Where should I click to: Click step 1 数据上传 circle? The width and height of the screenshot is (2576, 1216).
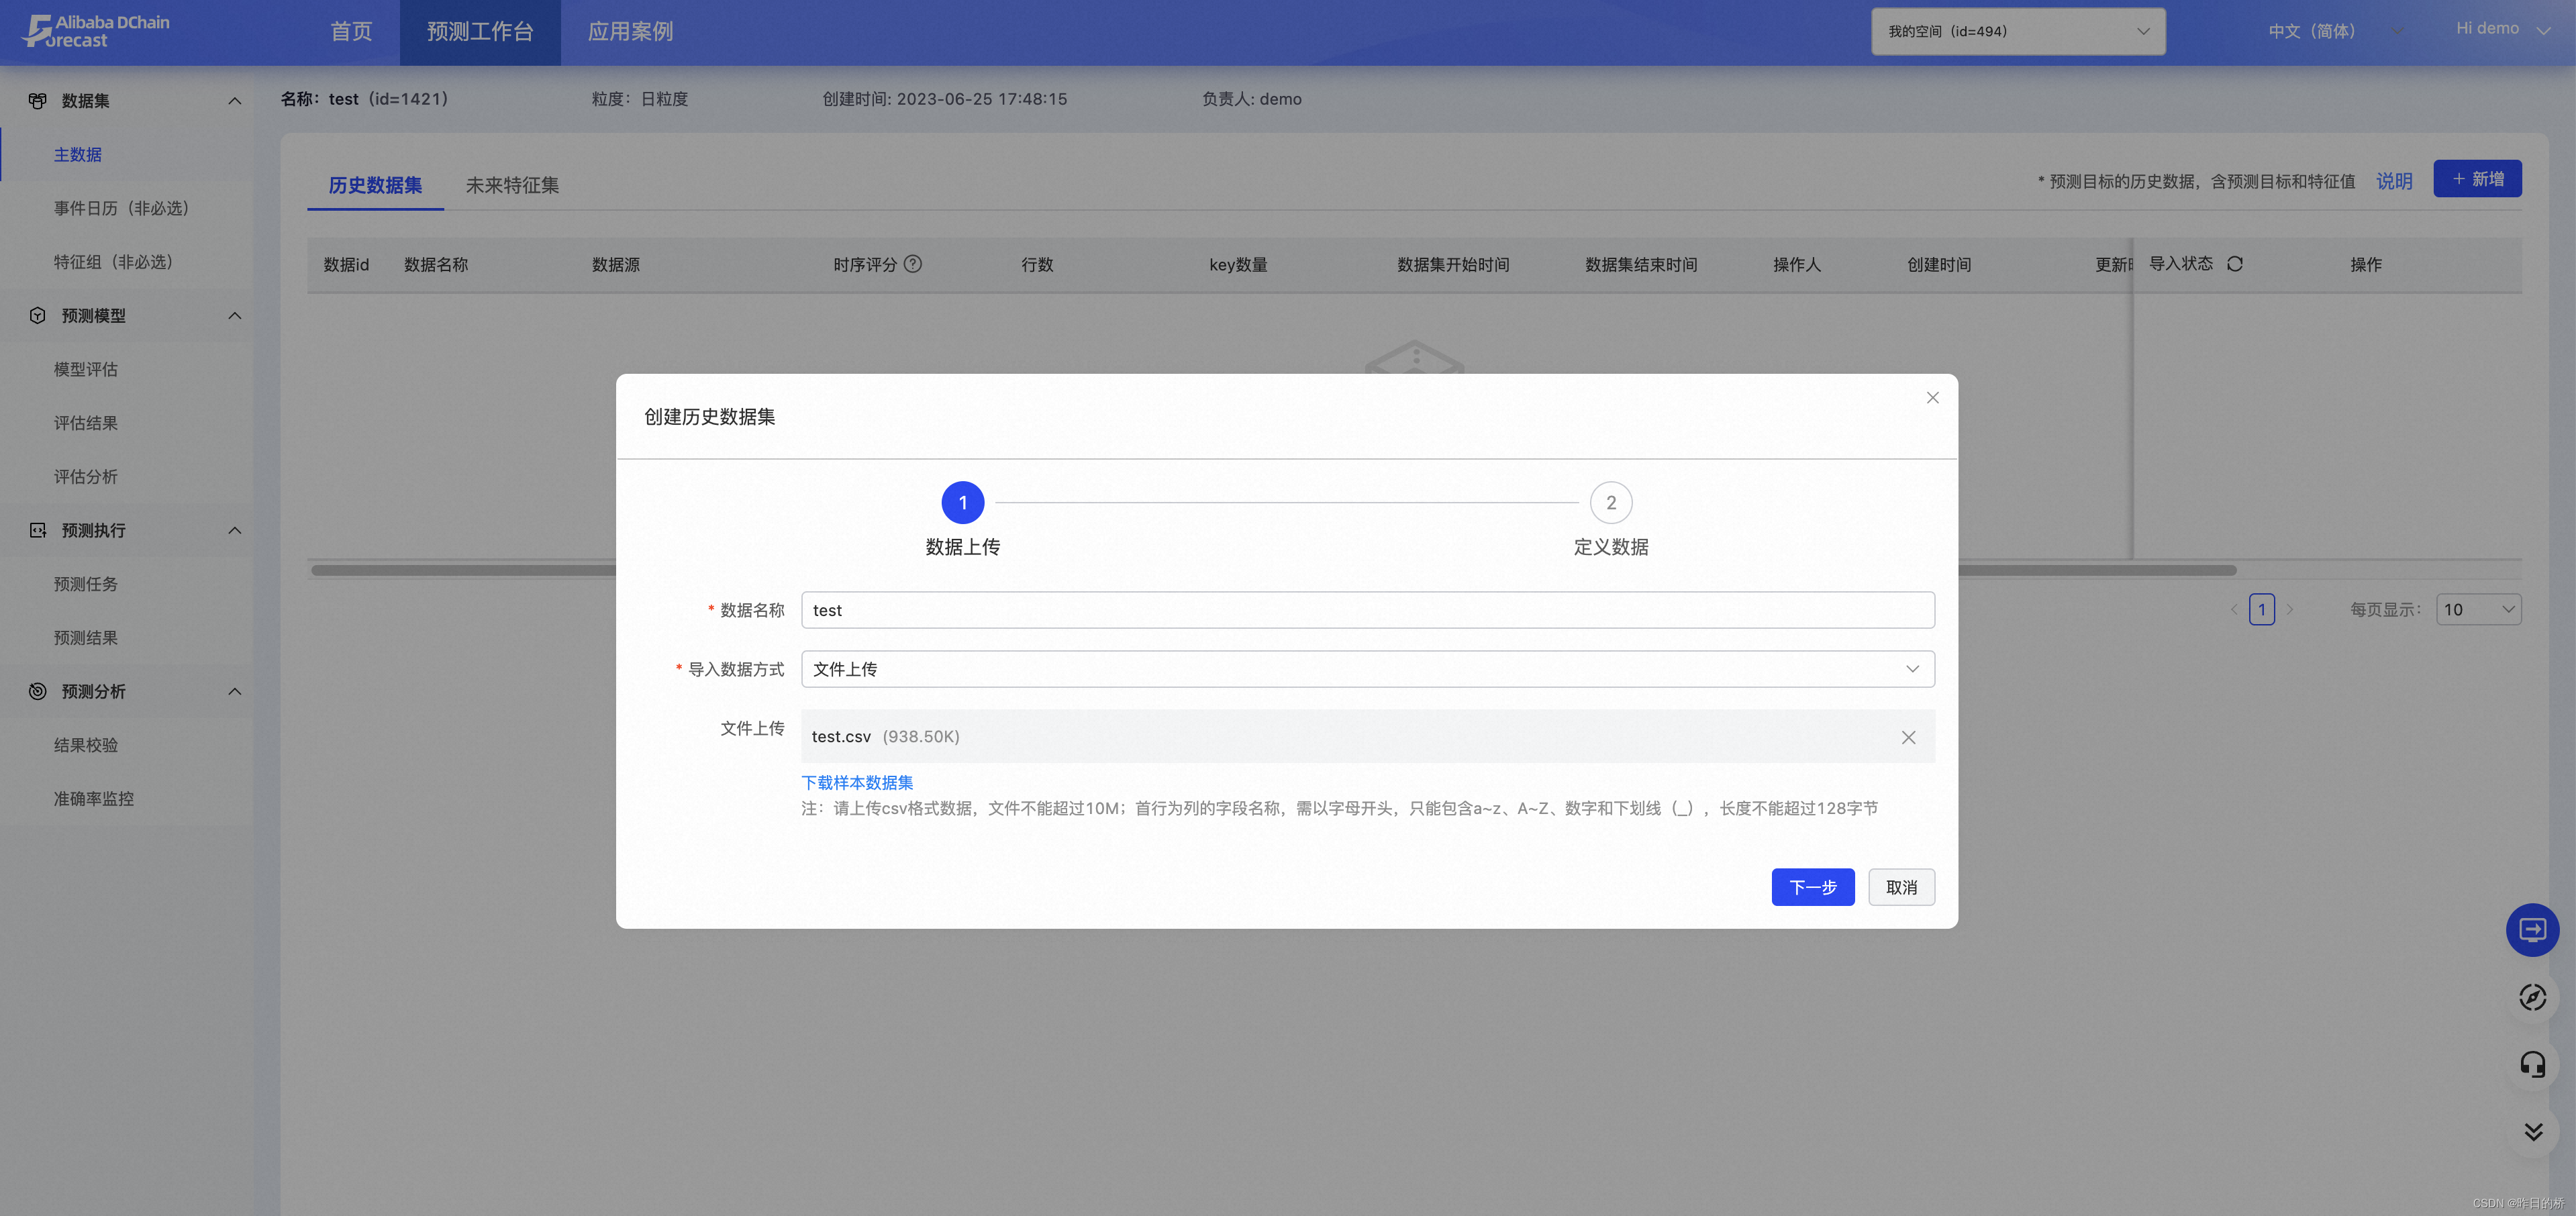point(962,503)
